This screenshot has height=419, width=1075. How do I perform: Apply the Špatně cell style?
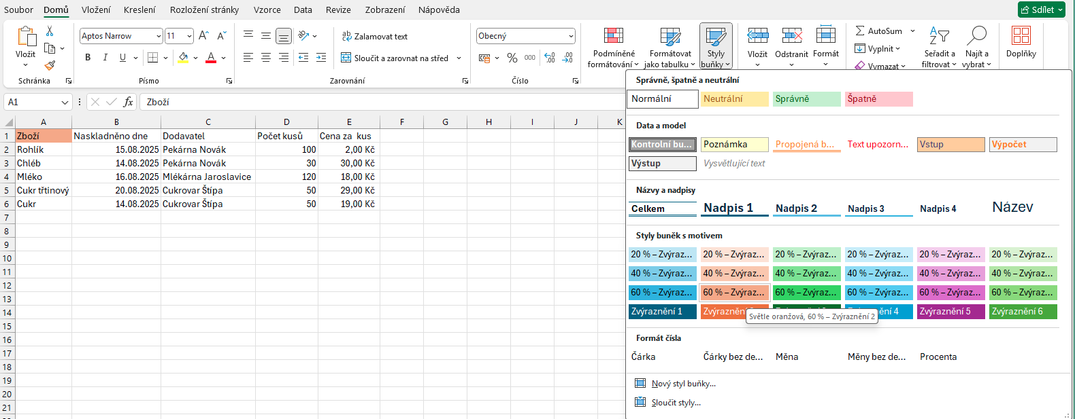(878, 99)
